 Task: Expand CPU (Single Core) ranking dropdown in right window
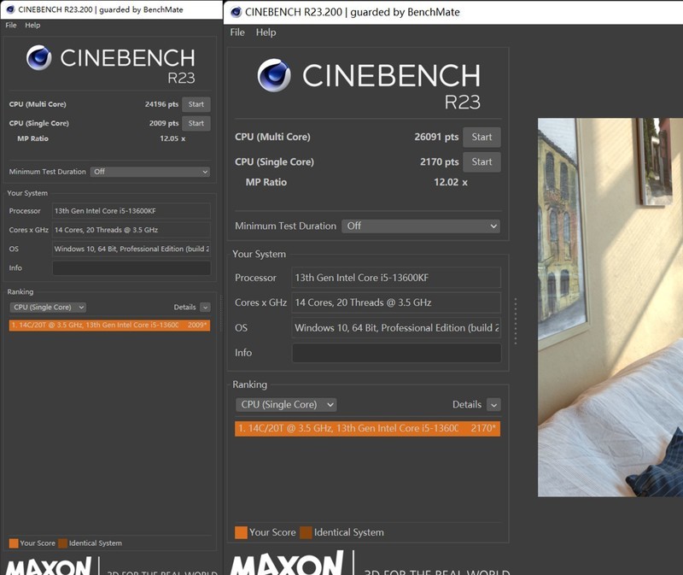click(x=286, y=404)
